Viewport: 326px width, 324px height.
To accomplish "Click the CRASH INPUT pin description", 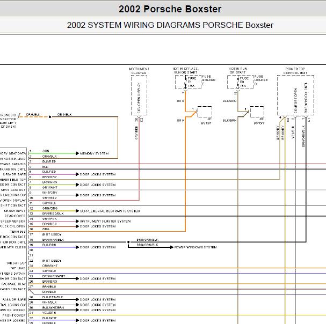I will [x=15, y=211].
